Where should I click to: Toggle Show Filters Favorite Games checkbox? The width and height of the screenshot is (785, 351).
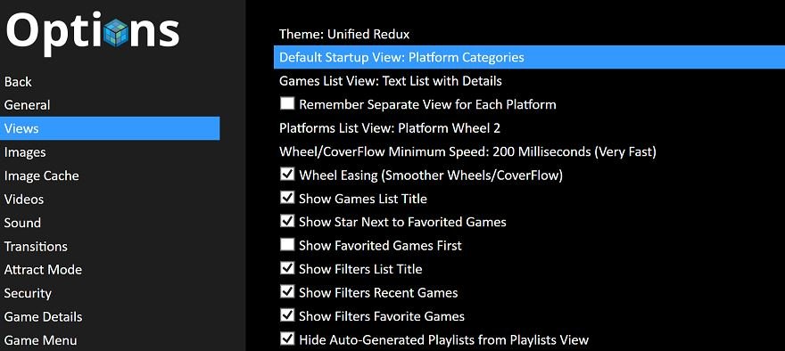click(x=287, y=315)
